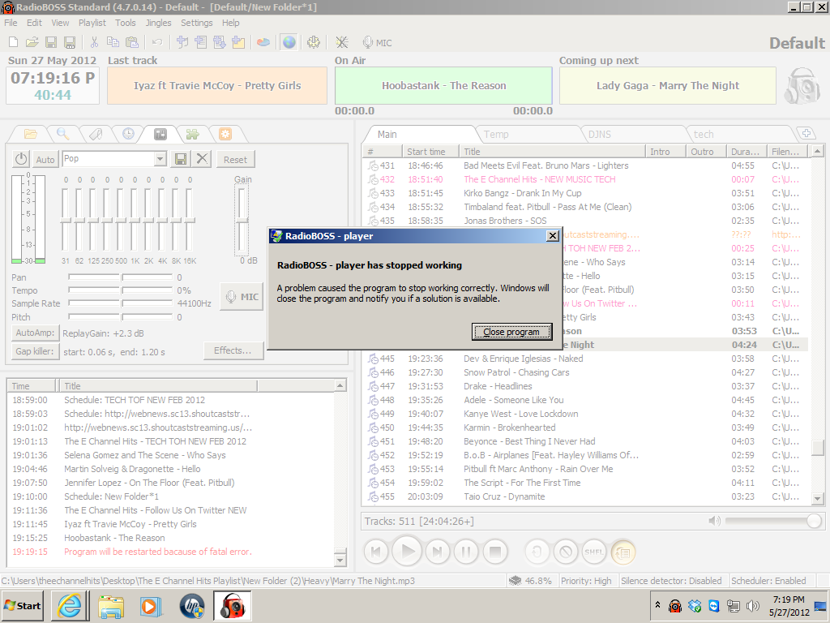This screenshot has width=830, height=623.
Task: Toggle the stop-after-track circle-slash button
Action: [565, 552]
